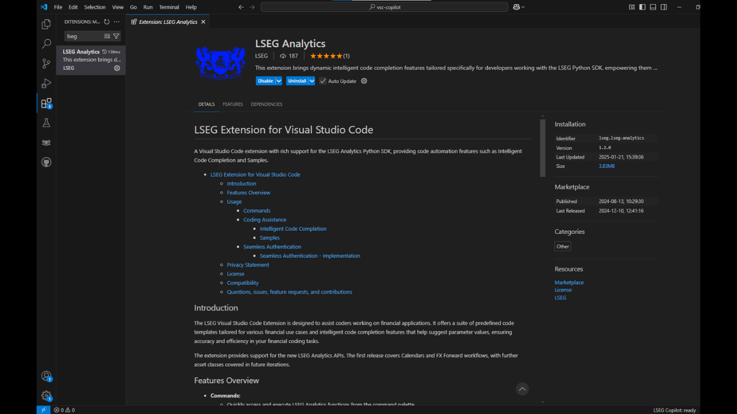Open manage gear for LSEG Analytics list item
Viewport: 737px width, 414px height.
click(117, 68)
